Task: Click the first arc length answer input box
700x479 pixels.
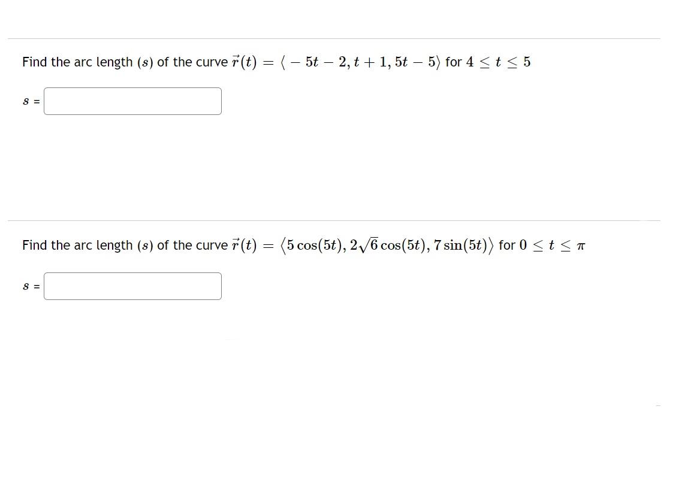Action: (132, 101)
